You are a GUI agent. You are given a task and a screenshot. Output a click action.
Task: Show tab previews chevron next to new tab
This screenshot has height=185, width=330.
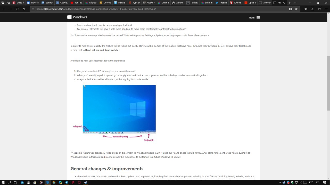point(295,3)
